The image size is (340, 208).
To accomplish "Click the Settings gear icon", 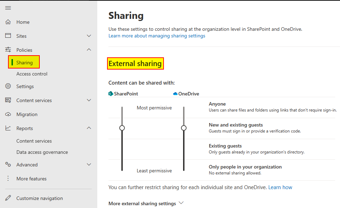I will (x=8, y=86).
